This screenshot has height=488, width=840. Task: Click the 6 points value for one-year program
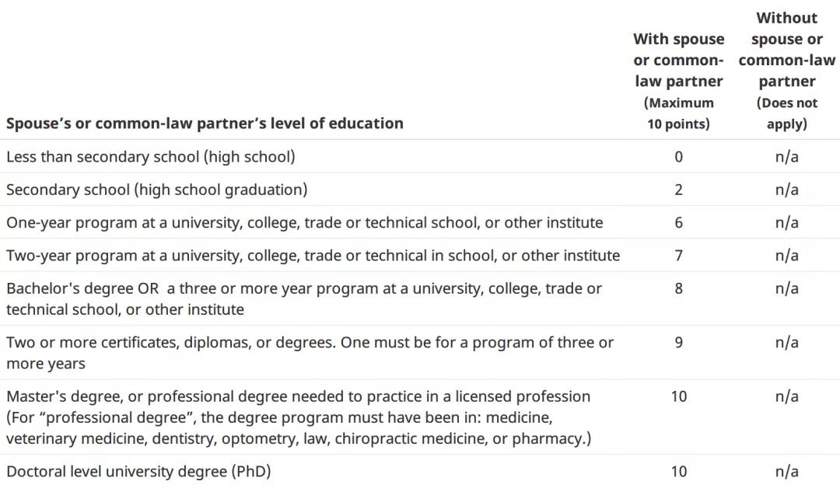[678, 222]
